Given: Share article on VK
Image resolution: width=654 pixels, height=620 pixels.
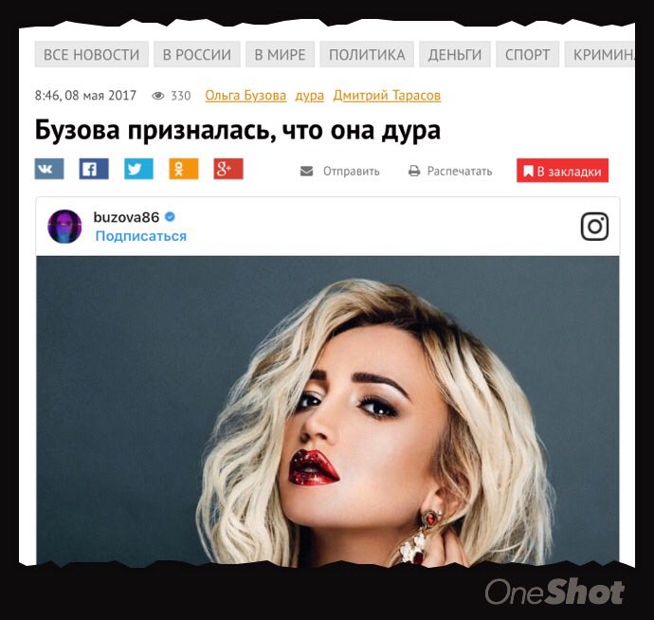Looking at the screenshot, I should tap(49, 169).
